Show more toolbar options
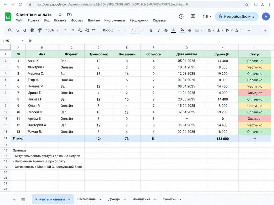Image resolution: width=274 pixels, height=205 pixels. coord(248,30)
